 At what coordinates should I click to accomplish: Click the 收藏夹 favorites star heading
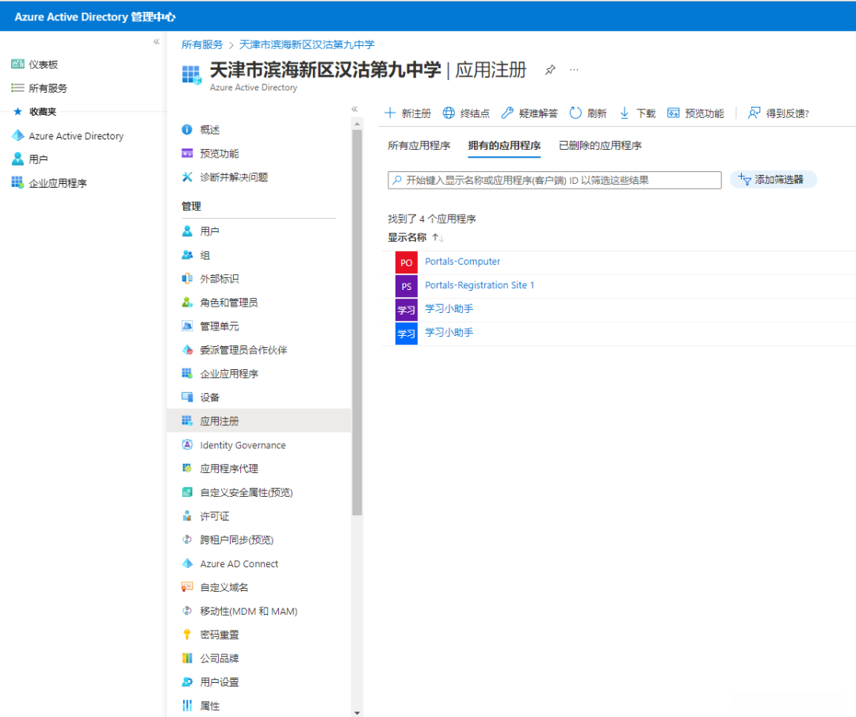coord(35,112)
